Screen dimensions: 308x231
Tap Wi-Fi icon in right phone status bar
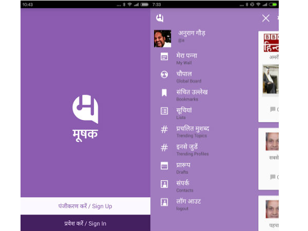coord(258,5)
